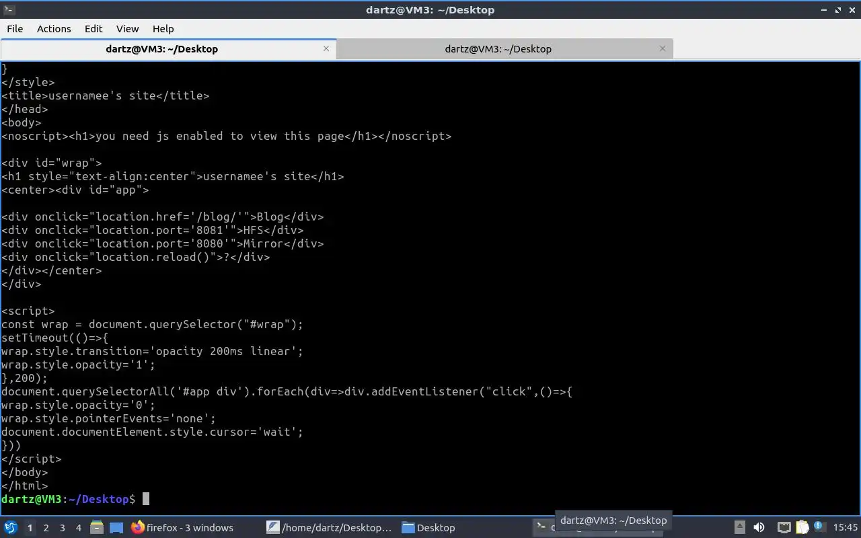Screen dimensions: 861x538
Task: Click the <title>usernamee's site line
Action: (106, 95)
